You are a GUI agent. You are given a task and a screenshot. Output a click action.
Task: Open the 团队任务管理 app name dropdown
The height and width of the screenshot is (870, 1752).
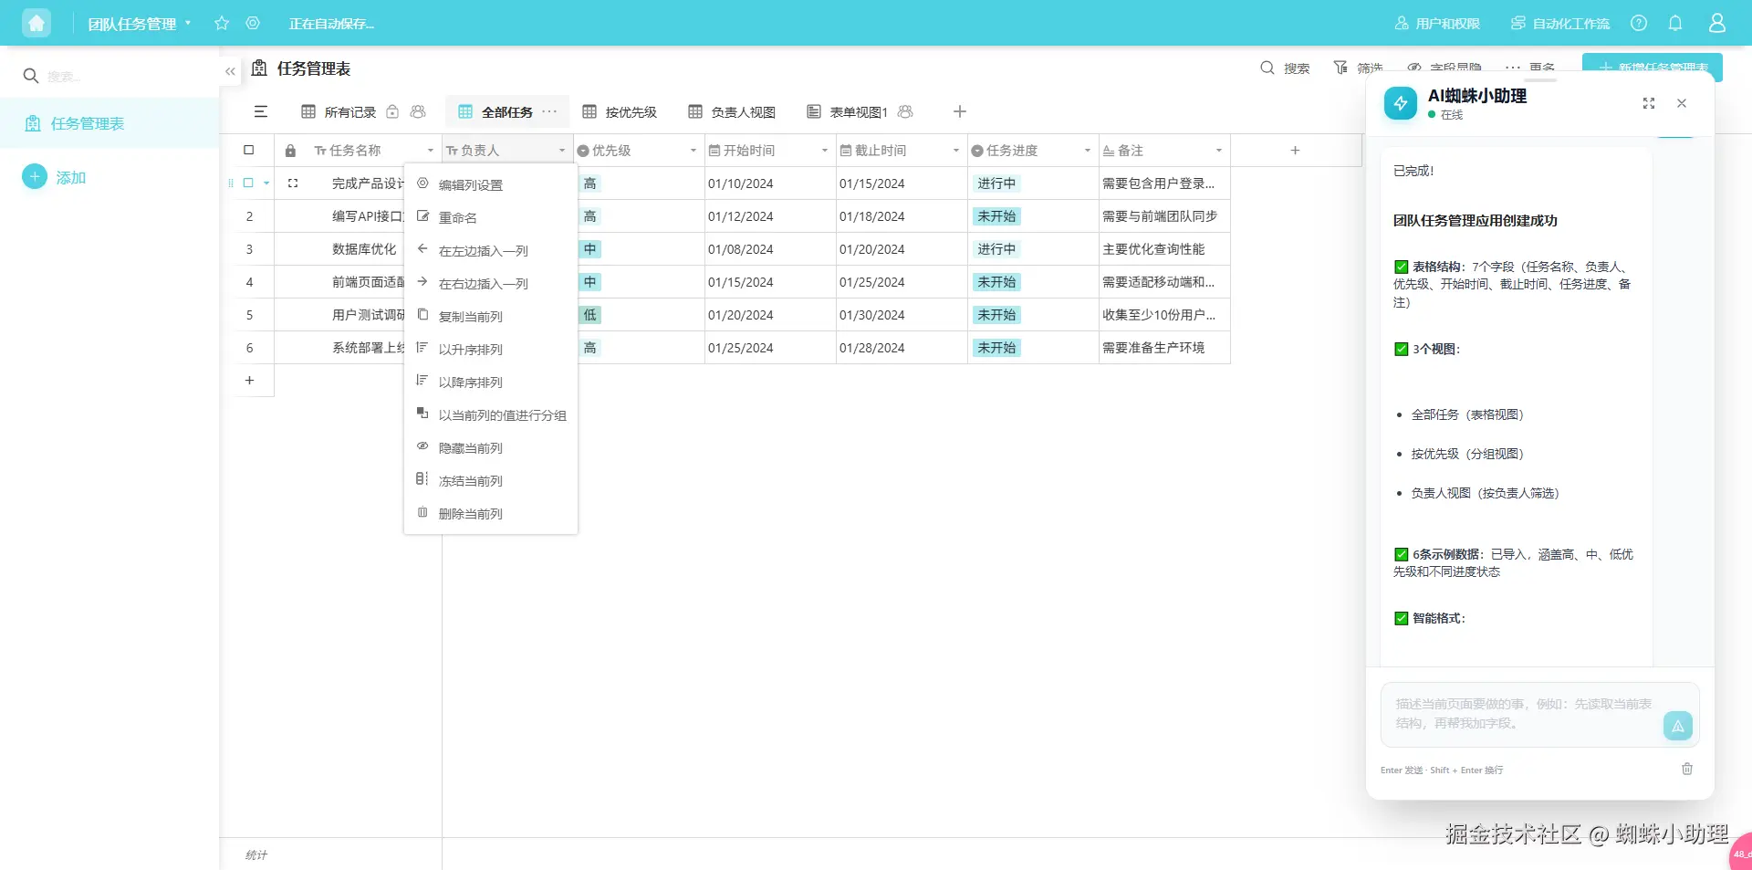pos(188,23)
